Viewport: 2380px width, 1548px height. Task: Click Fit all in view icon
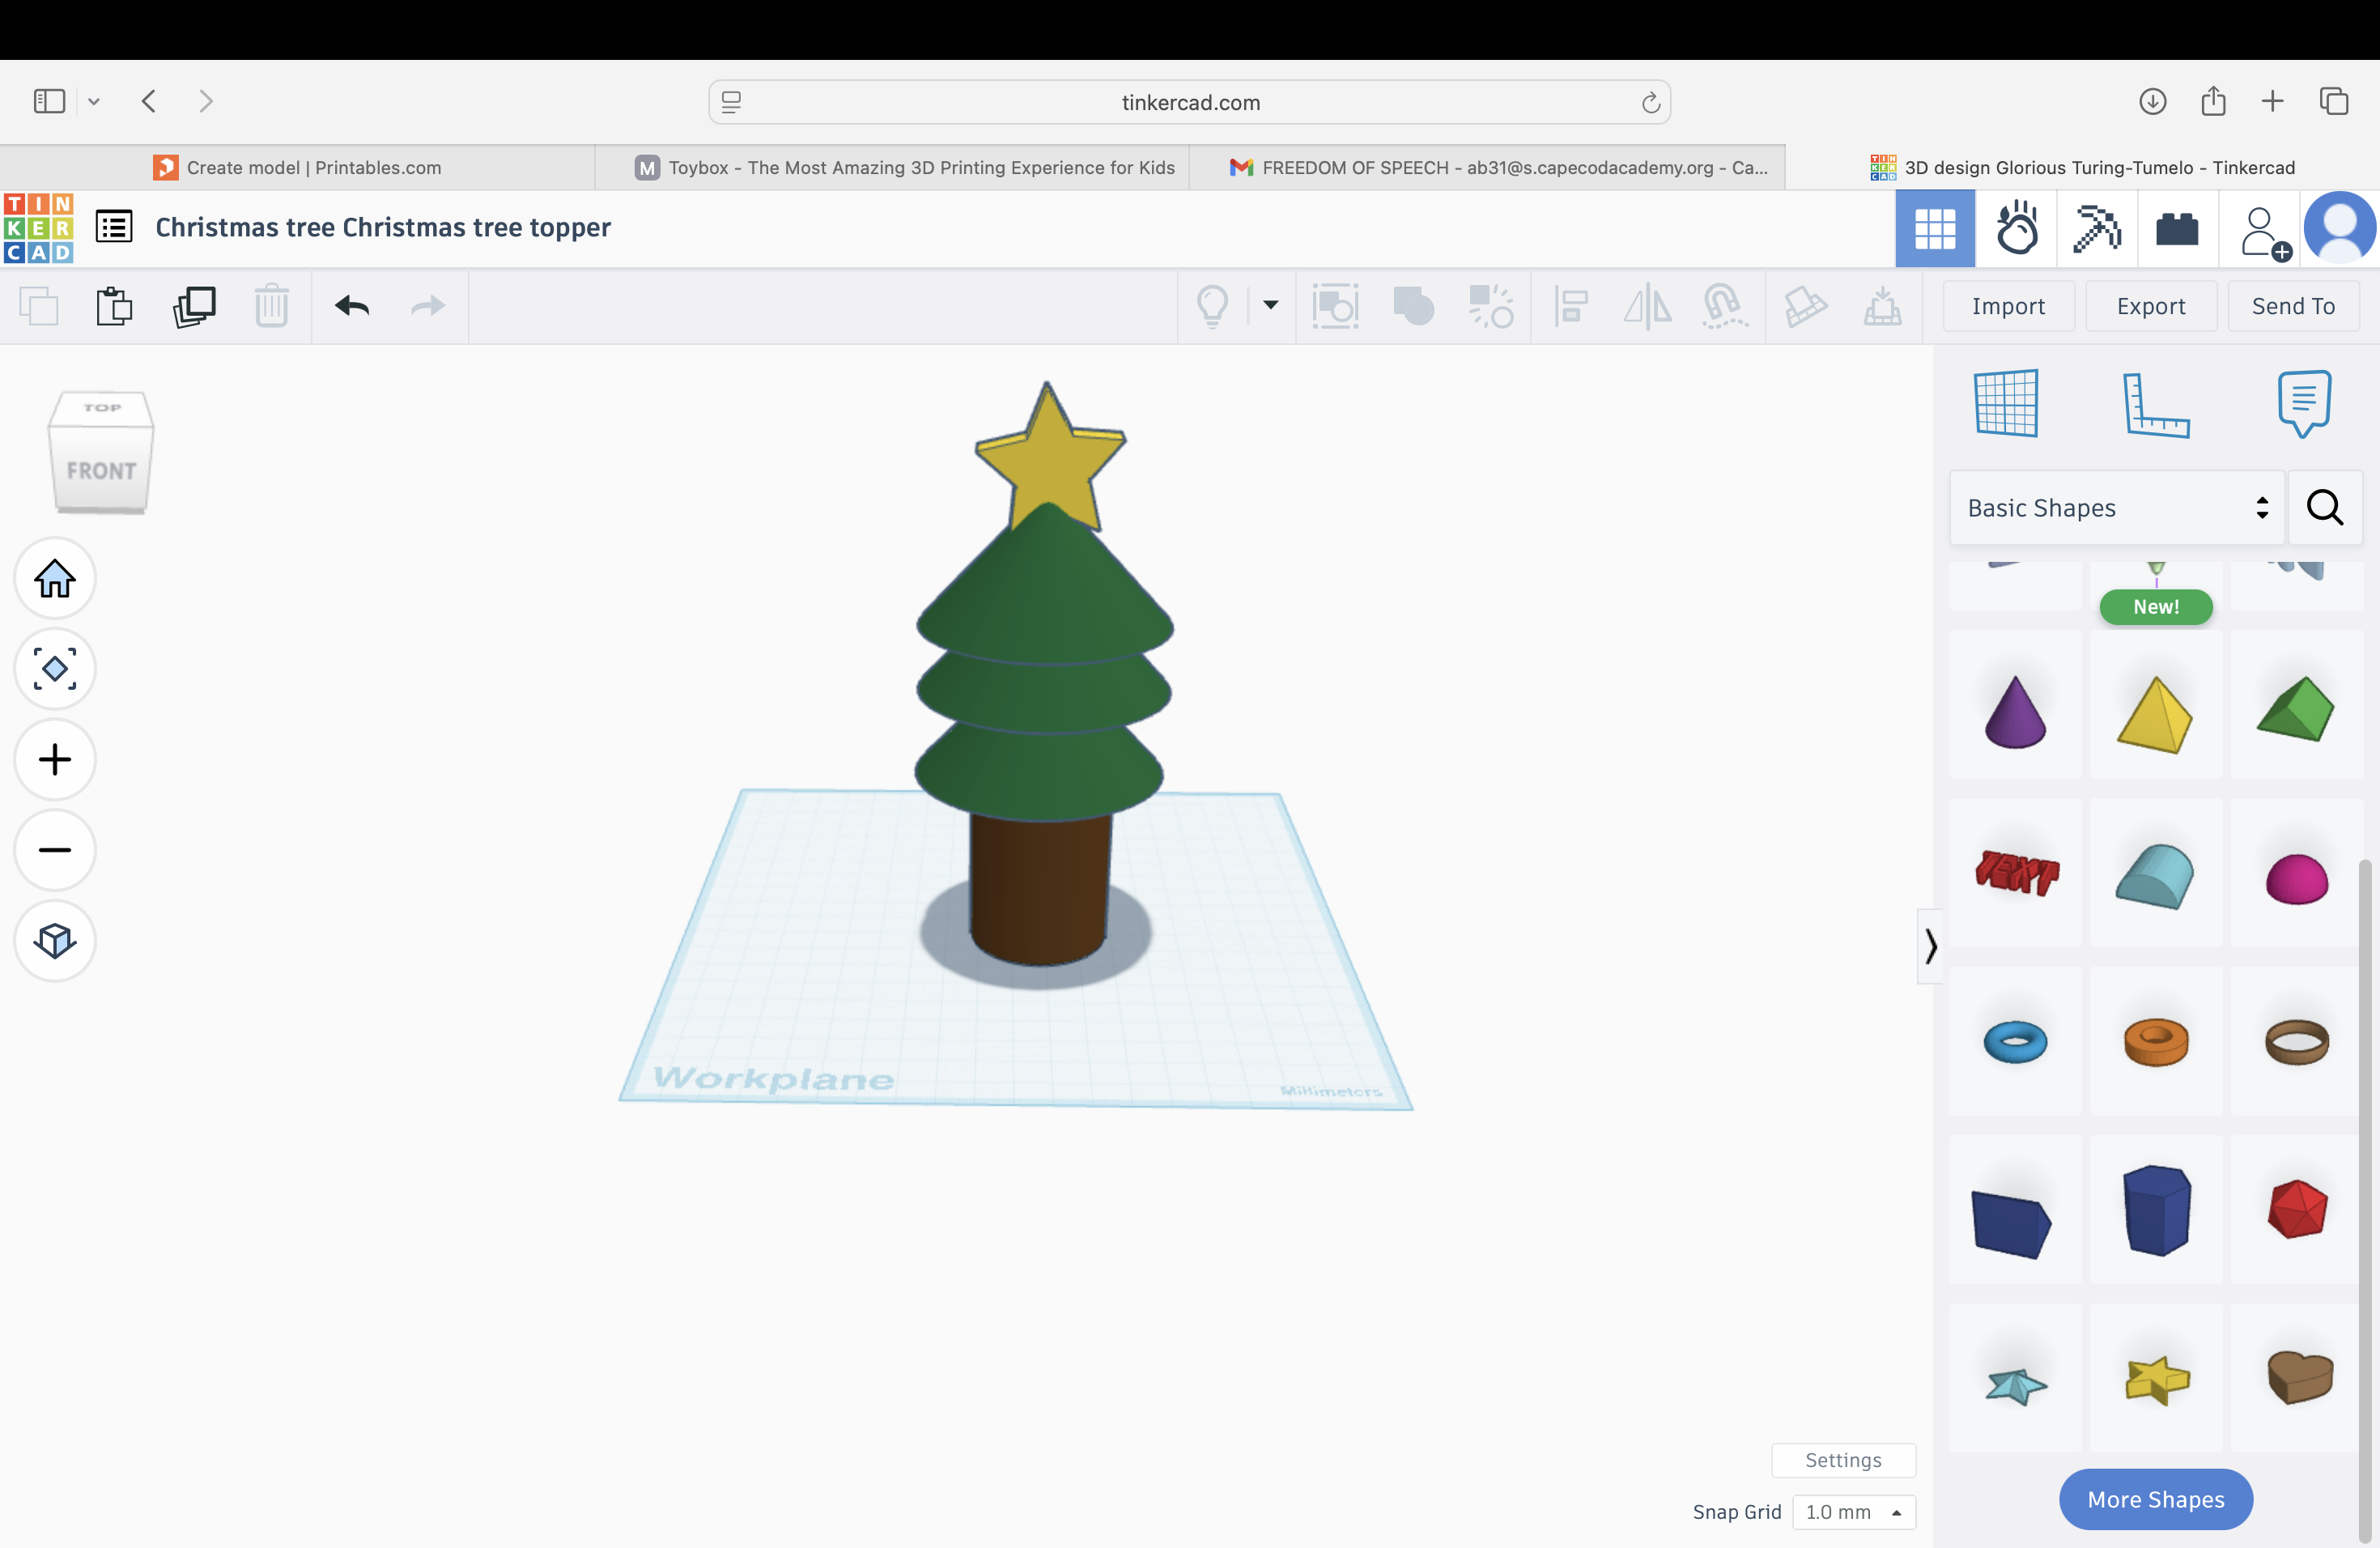click(x=55, y=668)
